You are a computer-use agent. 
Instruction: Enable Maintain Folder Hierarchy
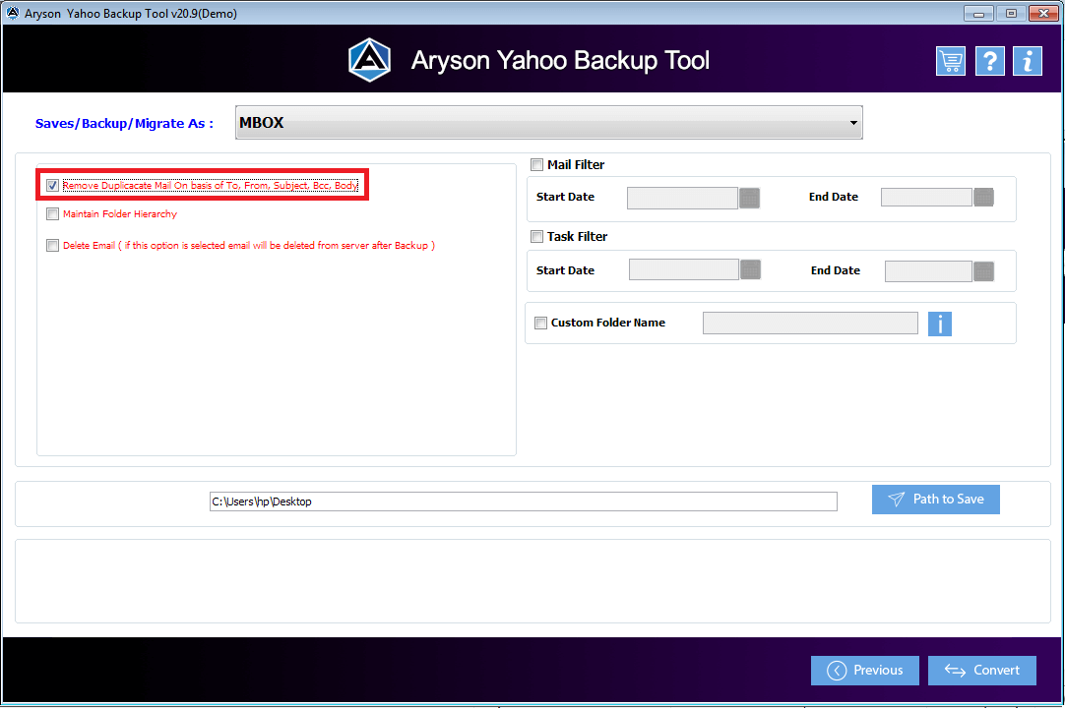click(52, 213)
